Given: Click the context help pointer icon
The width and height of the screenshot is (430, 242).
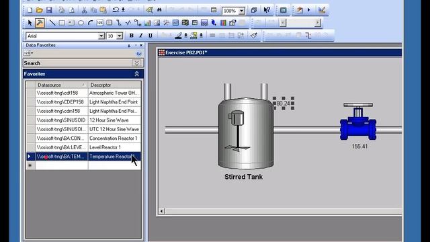Looking at the screenshot, I should [x=267, y=11].
